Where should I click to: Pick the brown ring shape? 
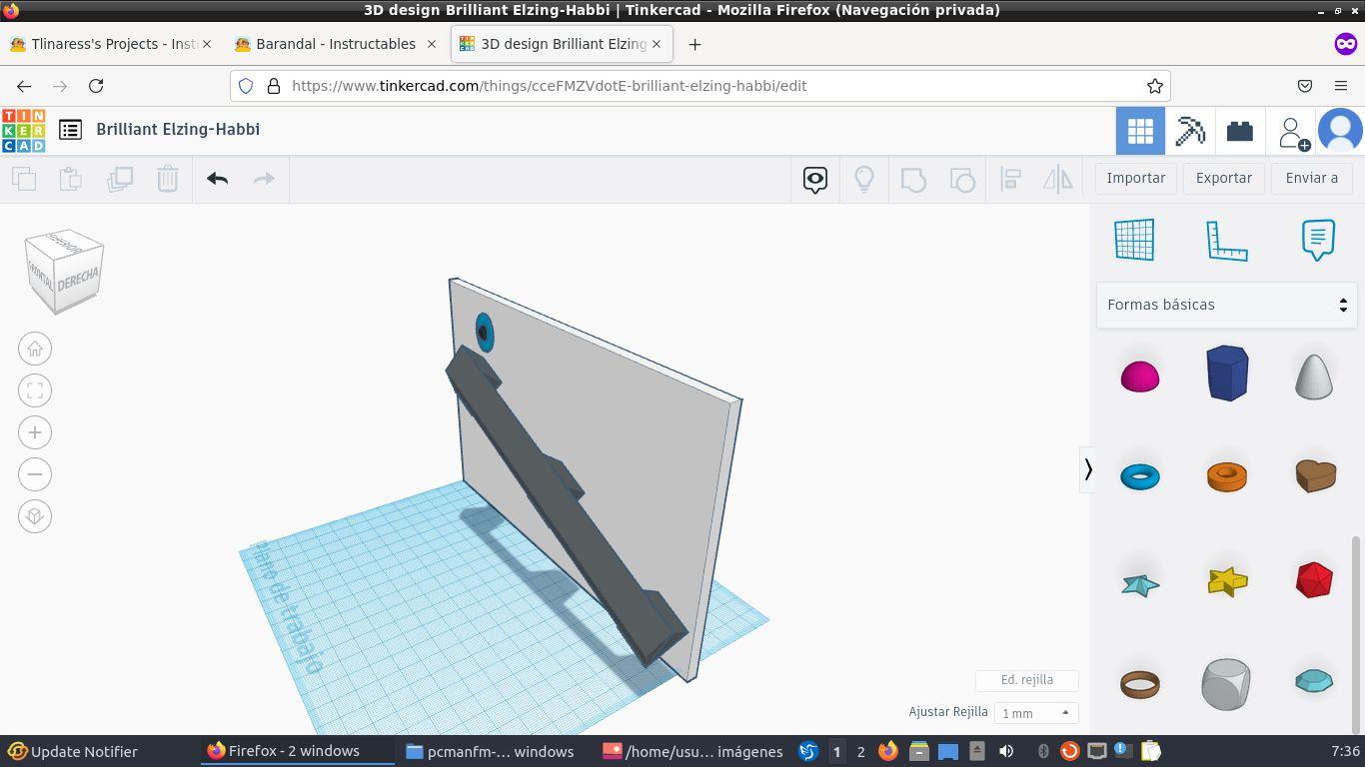point(1140,684)
